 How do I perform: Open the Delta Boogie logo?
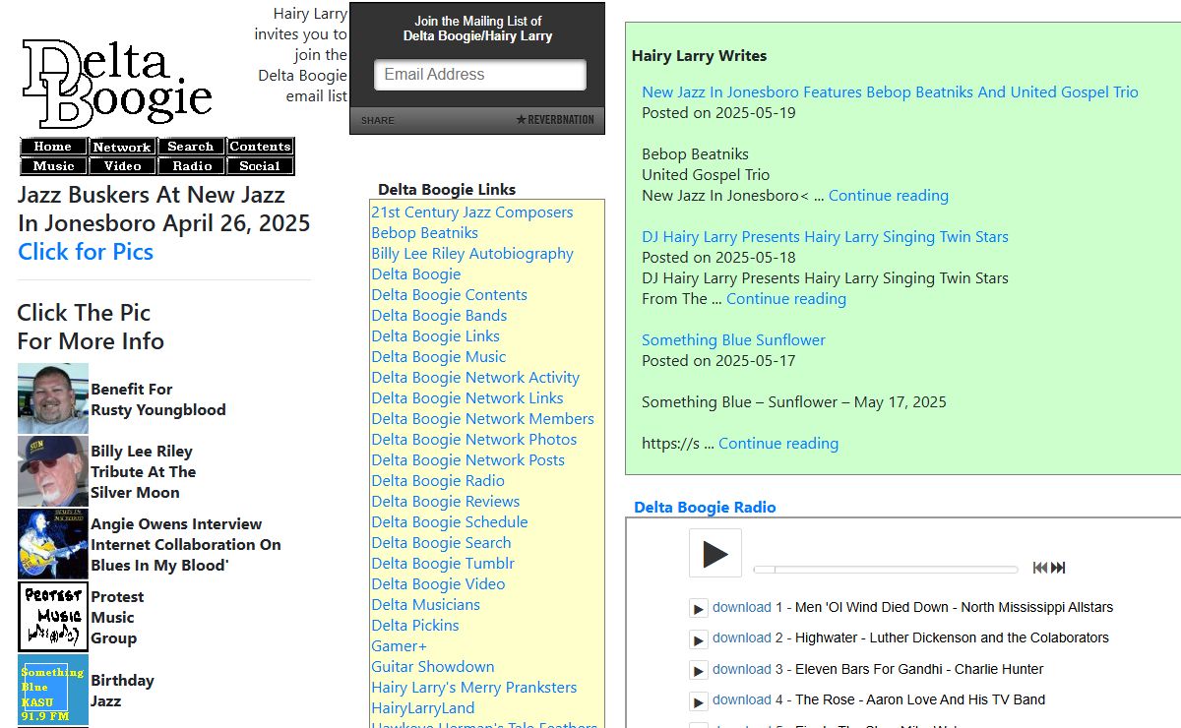(117, 84)
